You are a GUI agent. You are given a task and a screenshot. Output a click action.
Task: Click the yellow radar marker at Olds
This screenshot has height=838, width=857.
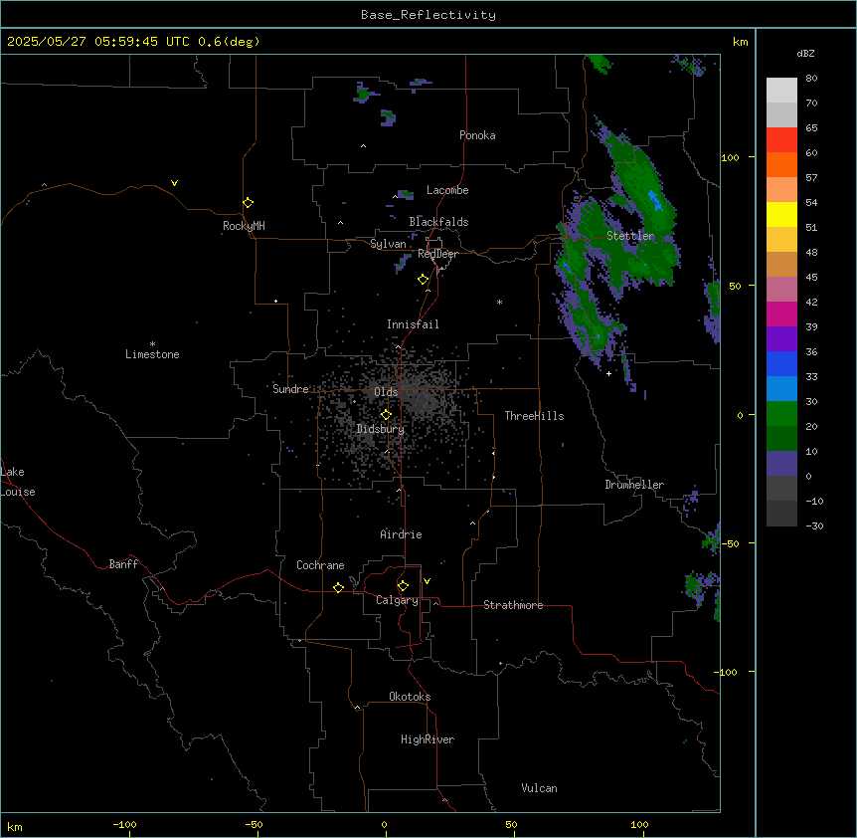pyautogui.click(x=386, y=415)
